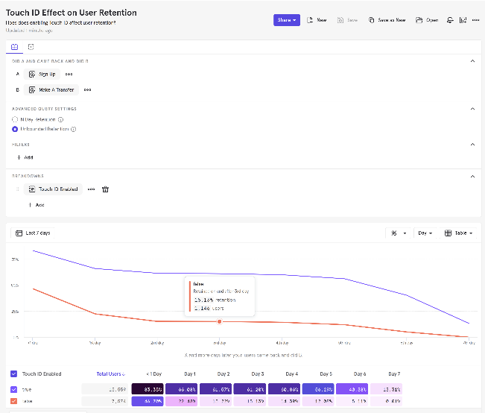Click the greyed-out Save icon
This screenshot has height=413, width=485.
340,20
